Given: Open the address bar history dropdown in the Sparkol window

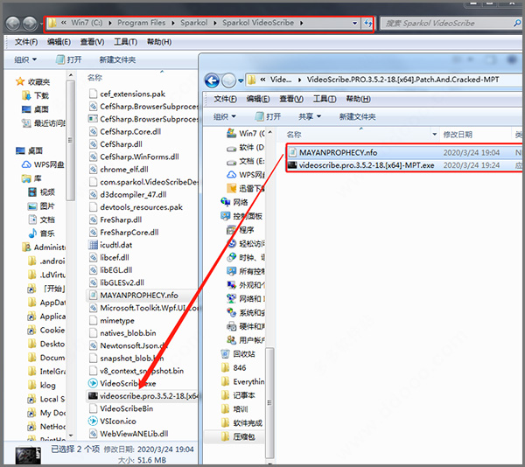Looking at the screenshot, I should 354,23.
